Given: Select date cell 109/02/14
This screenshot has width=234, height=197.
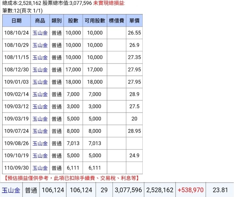Looking at the screenshot, I should (x=17, y=94).
